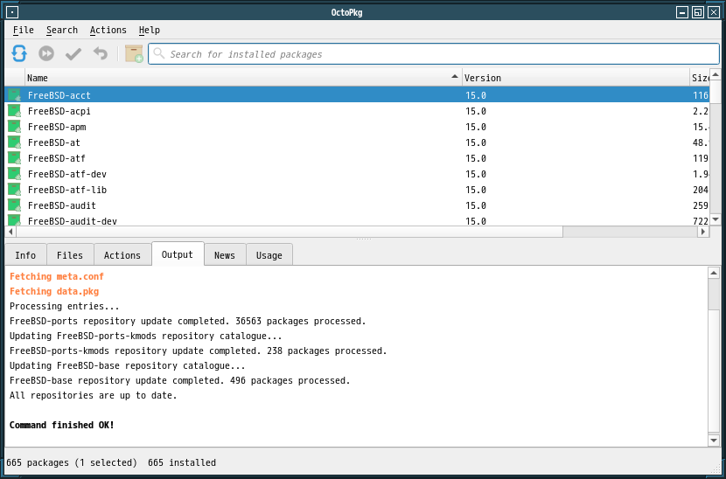Select the FreeBSD-apm package name

(57, 127)
